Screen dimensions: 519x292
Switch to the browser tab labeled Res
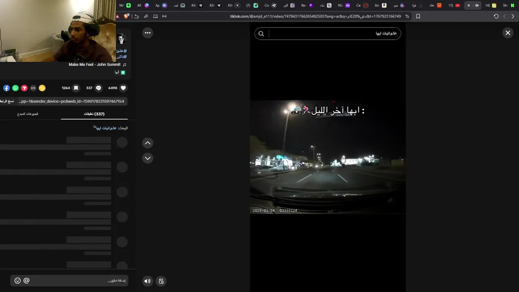[x=307, y=5]
